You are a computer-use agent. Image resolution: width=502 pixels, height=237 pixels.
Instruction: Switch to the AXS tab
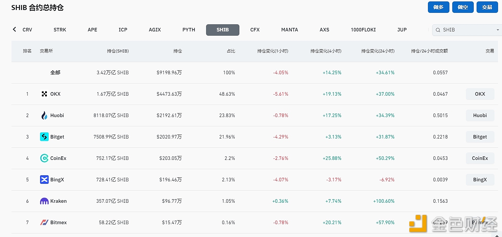(x=325, y=30)
